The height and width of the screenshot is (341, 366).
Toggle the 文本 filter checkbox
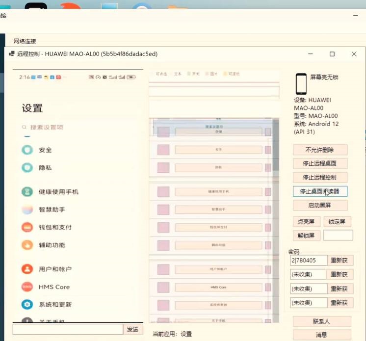click(x=171, y=74)
